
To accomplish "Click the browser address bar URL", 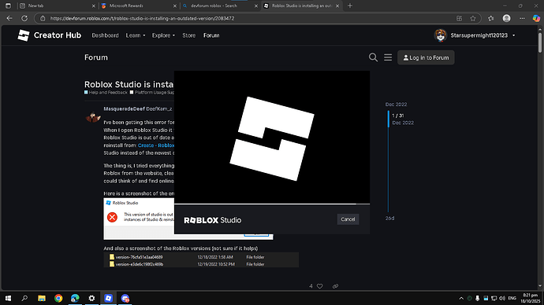I will (x=142, y=18).
